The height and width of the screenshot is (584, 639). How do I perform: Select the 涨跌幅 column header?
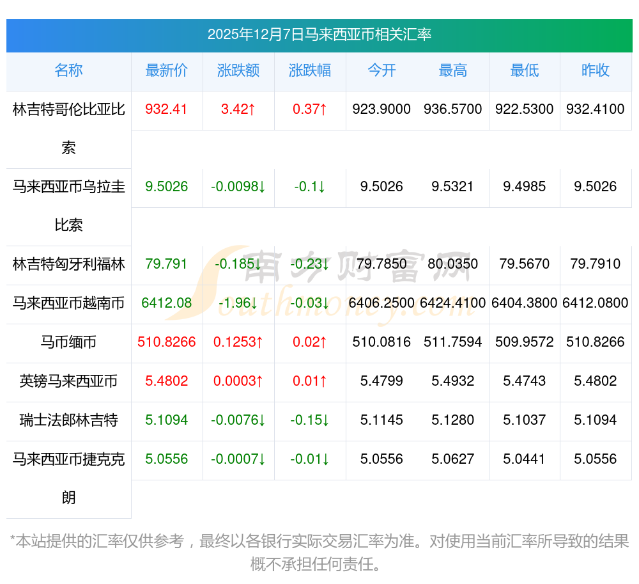pos(309,71)
